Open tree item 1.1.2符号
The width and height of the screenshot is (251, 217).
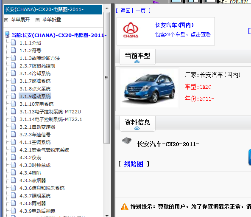point(30,51)
